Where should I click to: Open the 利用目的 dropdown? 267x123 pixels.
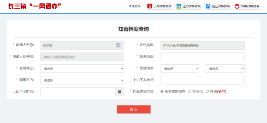(x=82, y=80)
